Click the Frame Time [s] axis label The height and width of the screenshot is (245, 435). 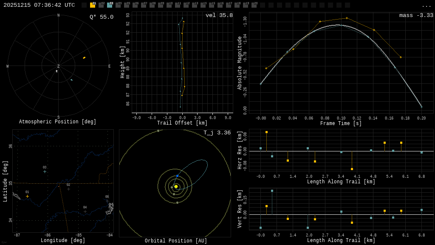point(341,123)
